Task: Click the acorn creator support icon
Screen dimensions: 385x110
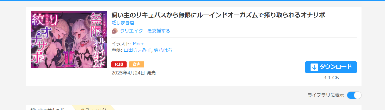Action: point(115,31)
